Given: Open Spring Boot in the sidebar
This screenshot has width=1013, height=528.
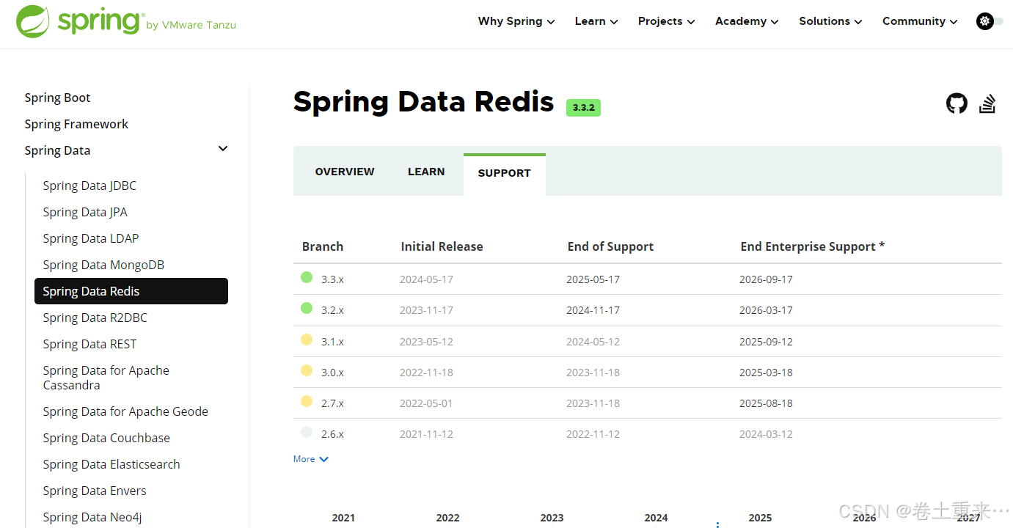Looking at the screenshot, I should pyautogui.click(x=57, y=98).
